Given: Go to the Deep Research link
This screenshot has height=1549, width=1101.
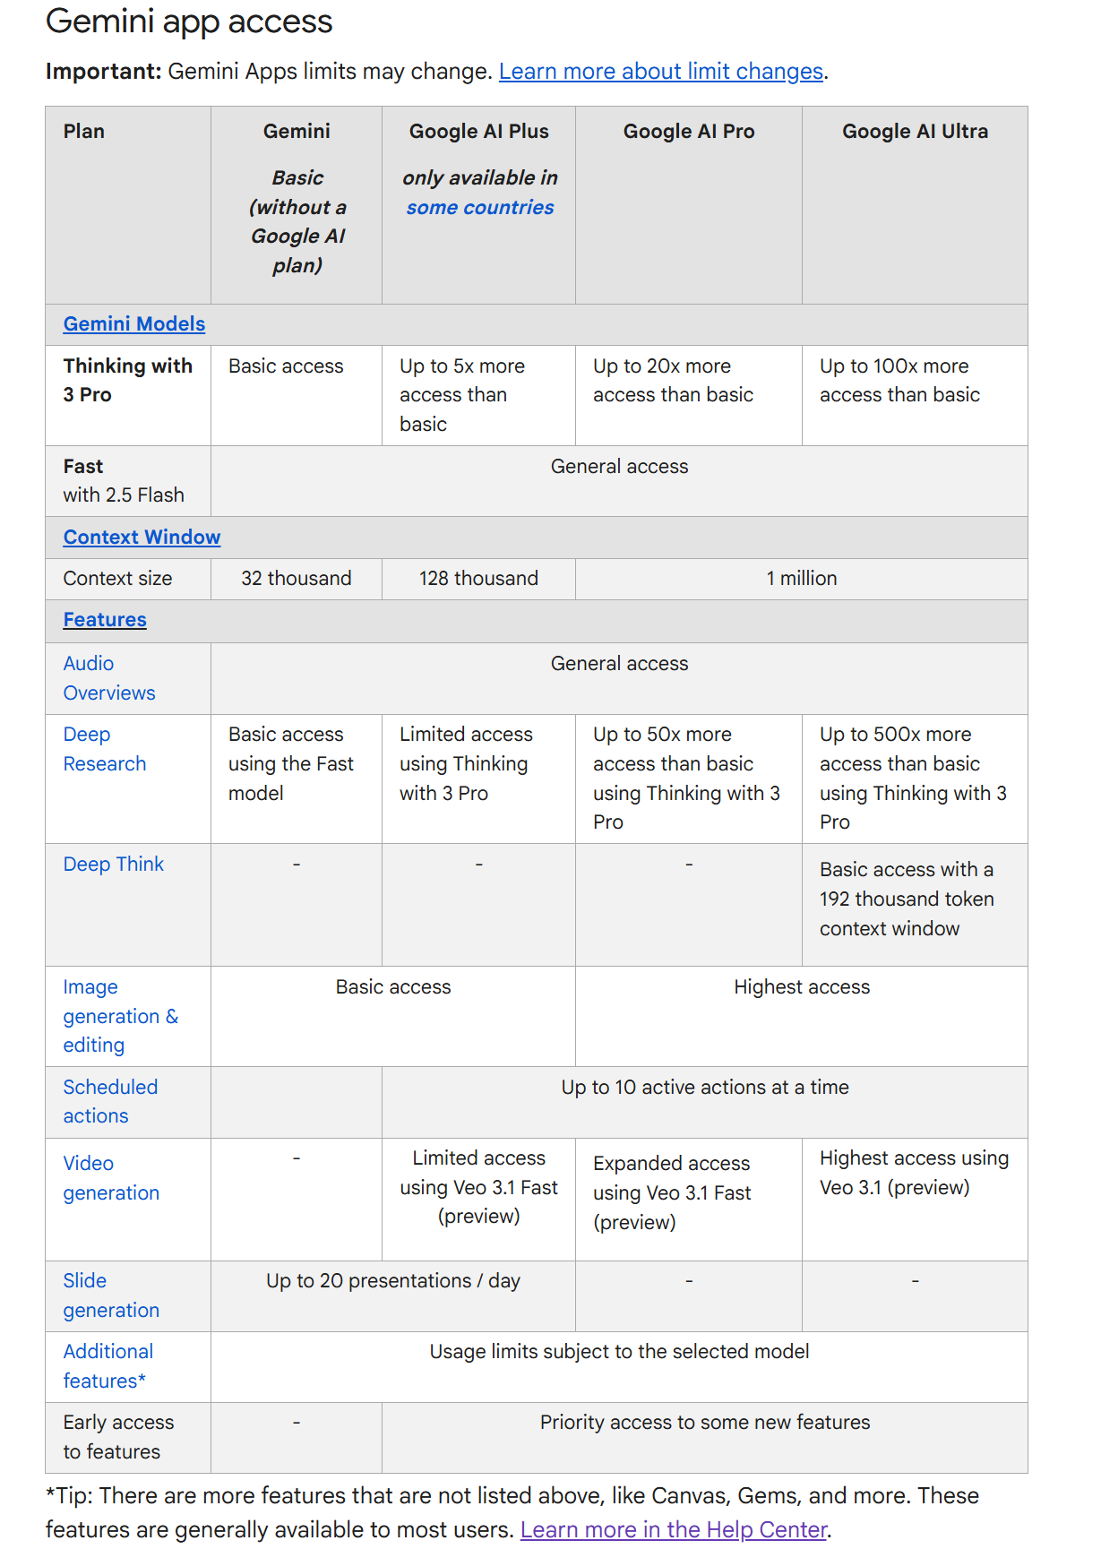Looking at the screenshot, I should tap(104, 749).
